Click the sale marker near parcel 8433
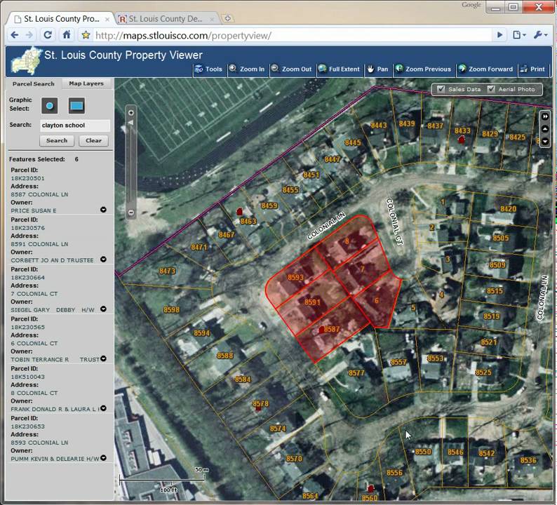Screen dimensions: 557x505 [x=461, y=140]
